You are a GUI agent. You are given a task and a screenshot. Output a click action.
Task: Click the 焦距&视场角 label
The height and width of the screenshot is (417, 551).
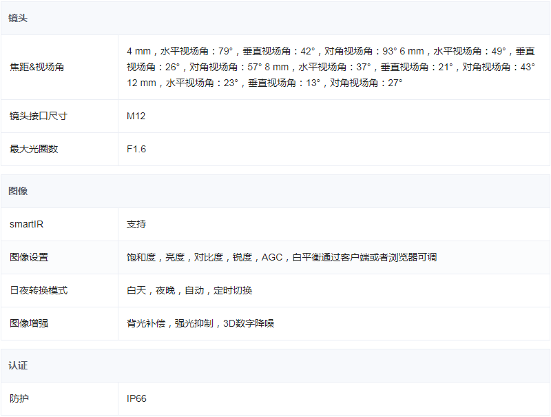pyautogui.click(x=37, y=67)
